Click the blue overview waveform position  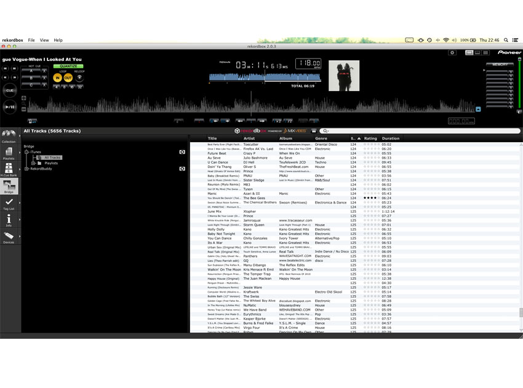[x=265, y=77]
